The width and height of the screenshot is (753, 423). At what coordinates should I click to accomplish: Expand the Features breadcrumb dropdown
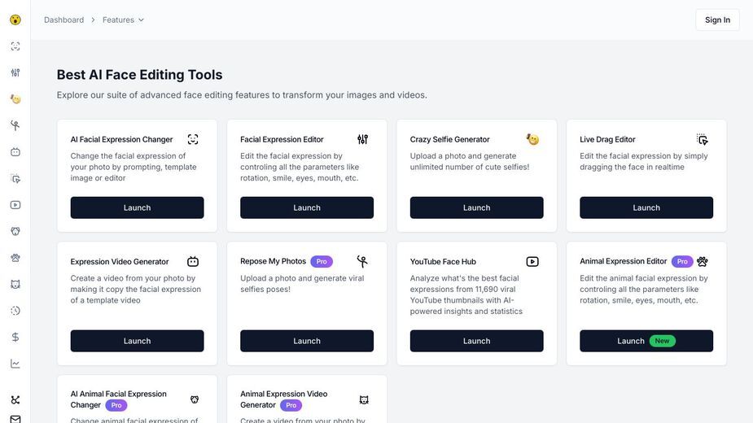point(123,20)
